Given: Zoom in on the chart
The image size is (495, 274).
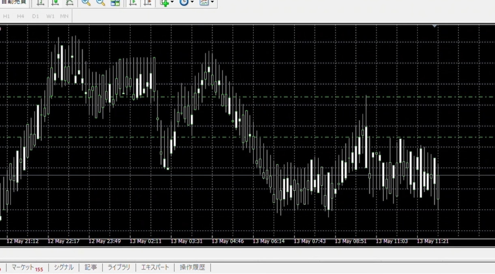Looking at the screenshot, I should click(86, 2).
